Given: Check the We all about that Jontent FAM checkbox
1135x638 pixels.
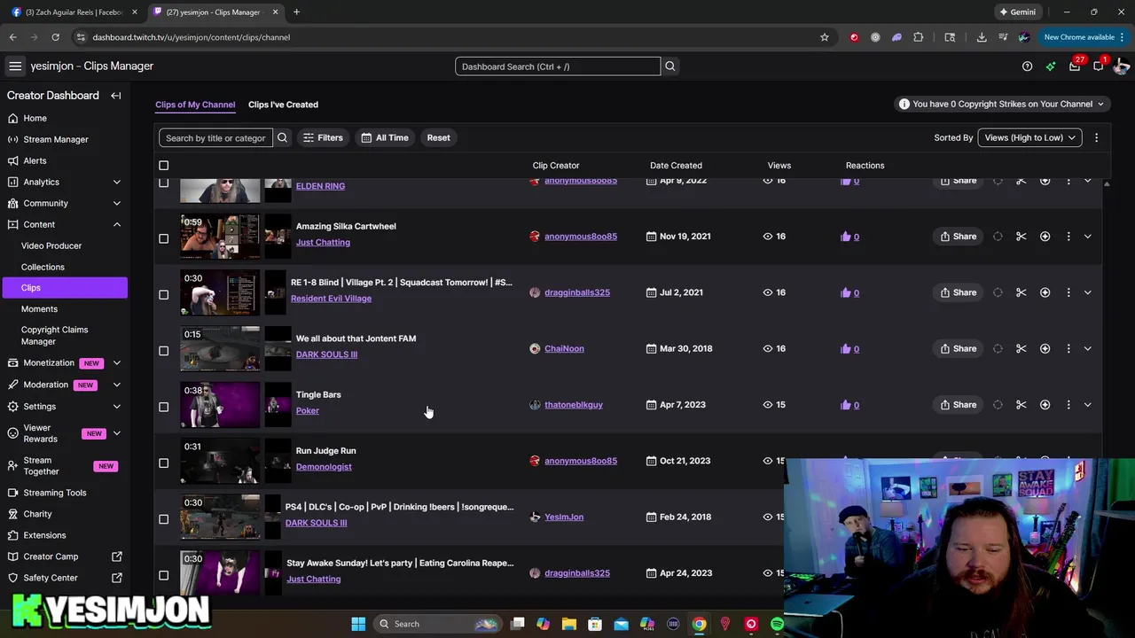Looking at the screenshot, I should (x=163, y=351).
